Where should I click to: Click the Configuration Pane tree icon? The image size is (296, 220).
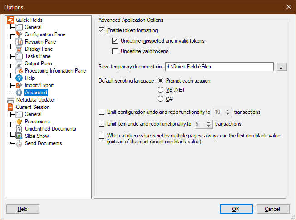coord(19,34)
